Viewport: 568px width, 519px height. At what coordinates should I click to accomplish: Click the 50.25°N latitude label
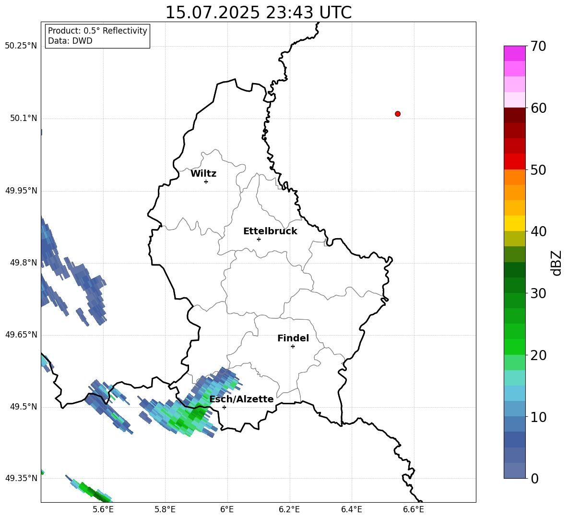pos(21,46)
